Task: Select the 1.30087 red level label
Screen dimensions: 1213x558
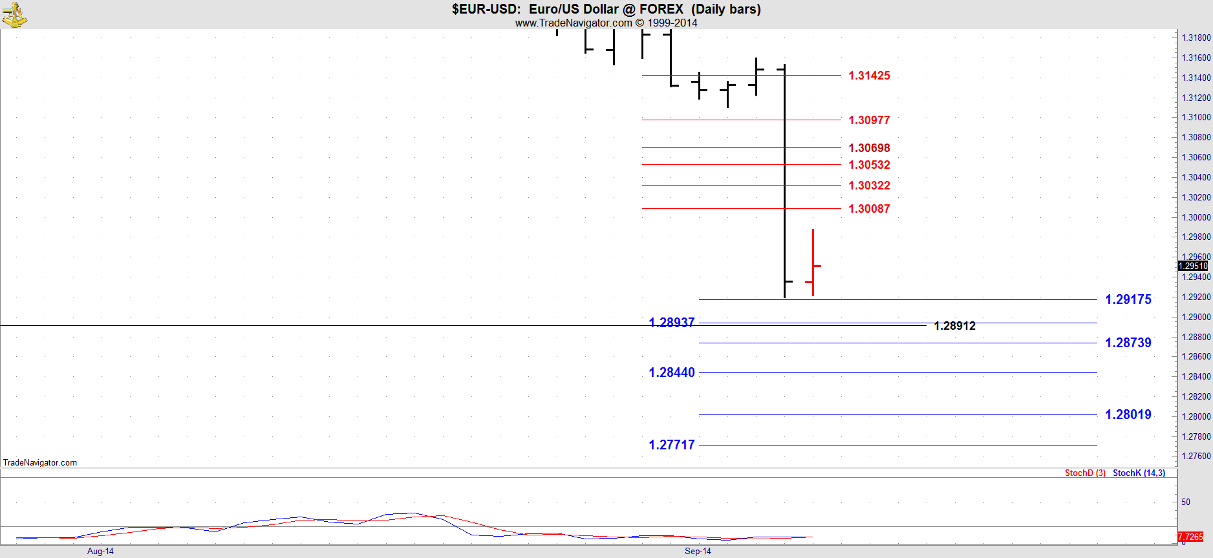Action: 869,209
